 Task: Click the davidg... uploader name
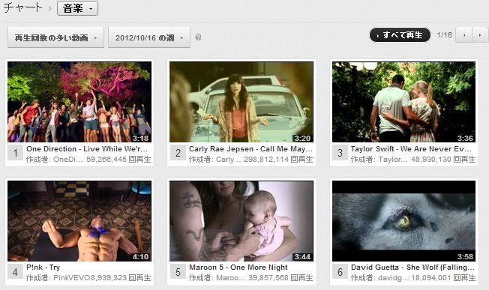[393, 278]
